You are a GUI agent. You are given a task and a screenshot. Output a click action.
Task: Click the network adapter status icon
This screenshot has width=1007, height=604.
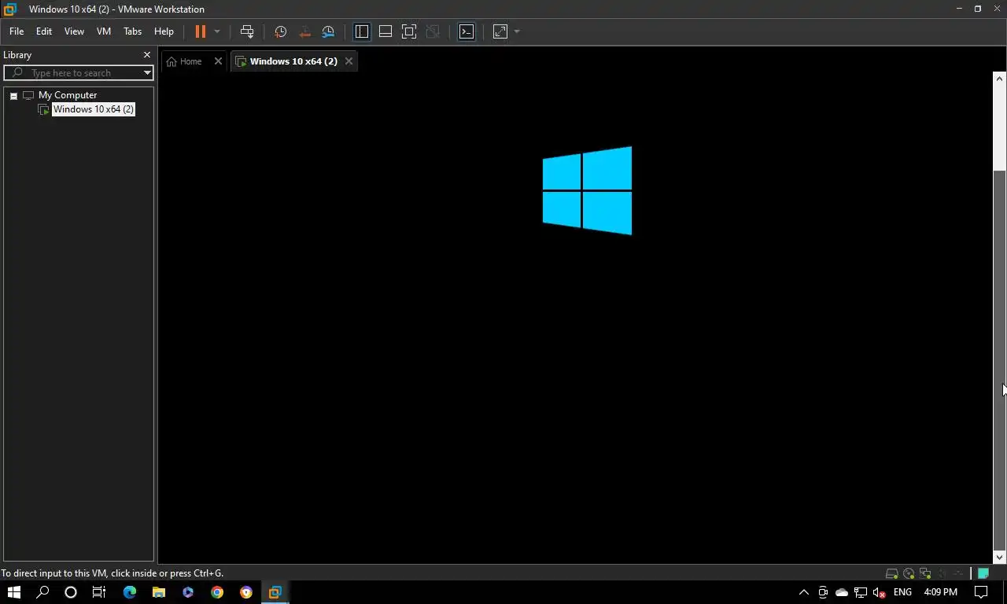point(925,573)
